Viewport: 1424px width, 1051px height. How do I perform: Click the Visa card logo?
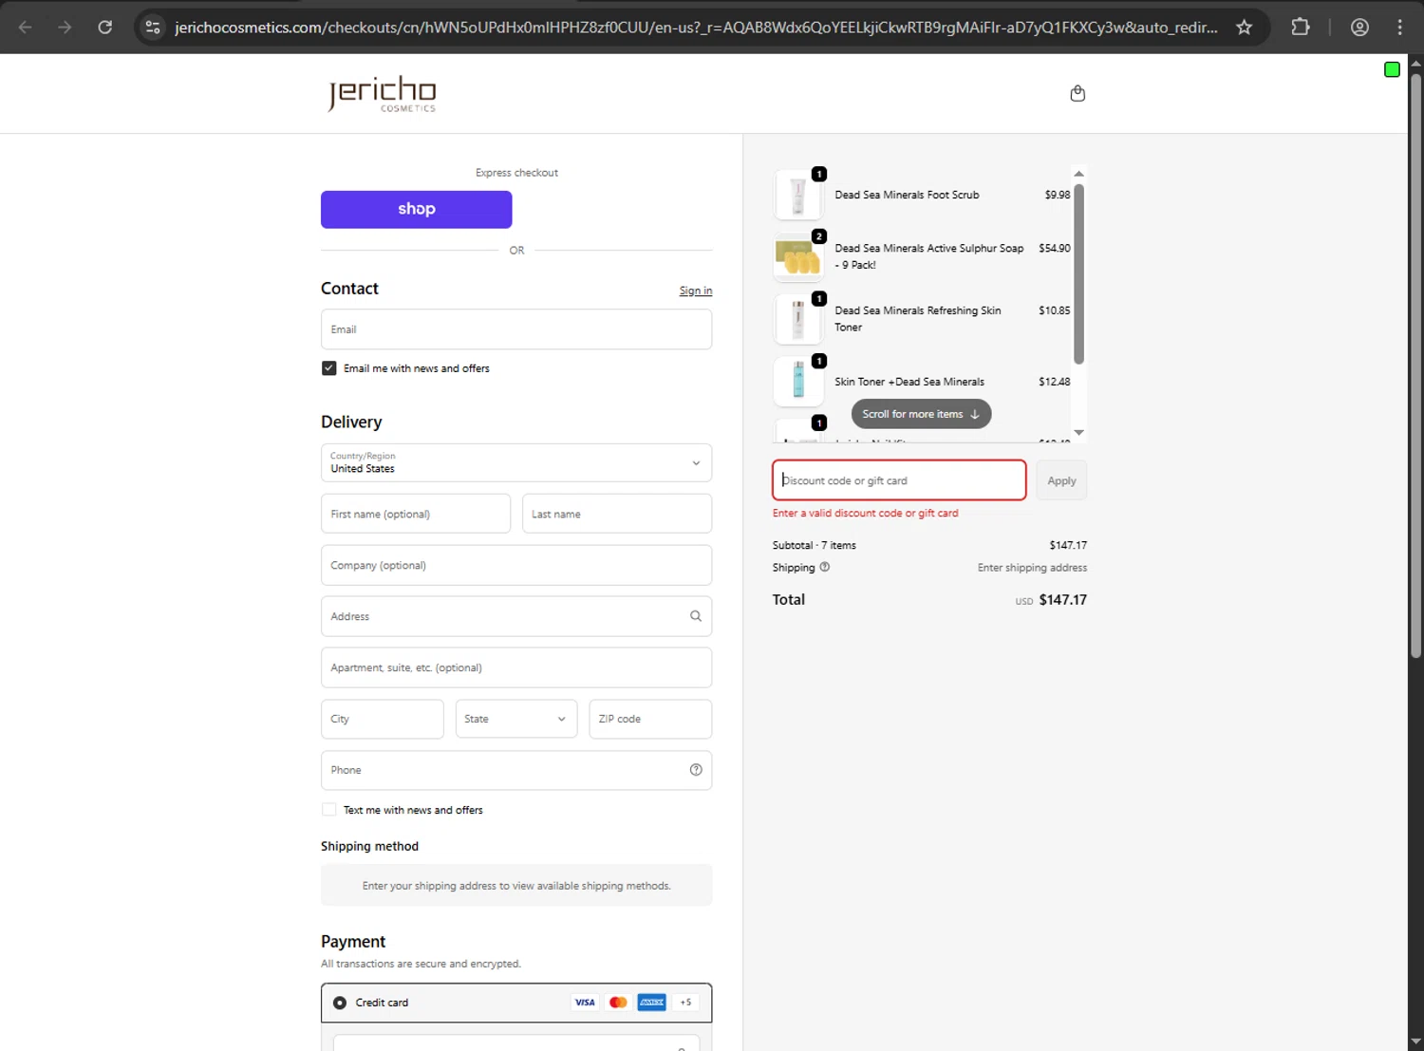(585, 1003)
